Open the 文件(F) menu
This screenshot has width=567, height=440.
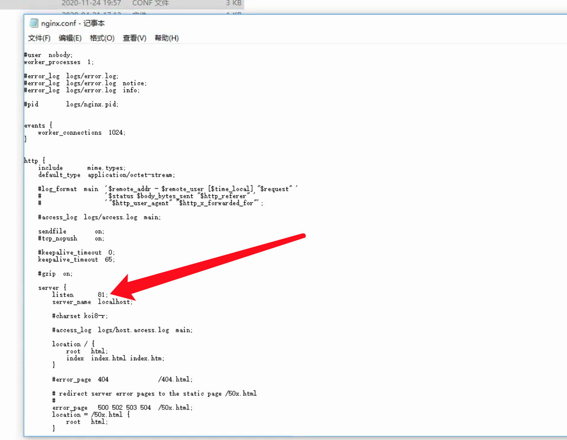click(x=39, y=38)
